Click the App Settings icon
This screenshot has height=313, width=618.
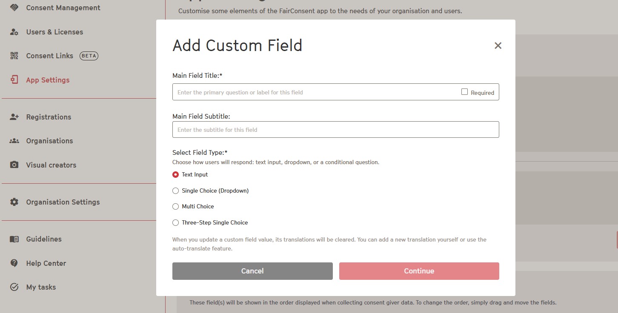coord(14,80)
